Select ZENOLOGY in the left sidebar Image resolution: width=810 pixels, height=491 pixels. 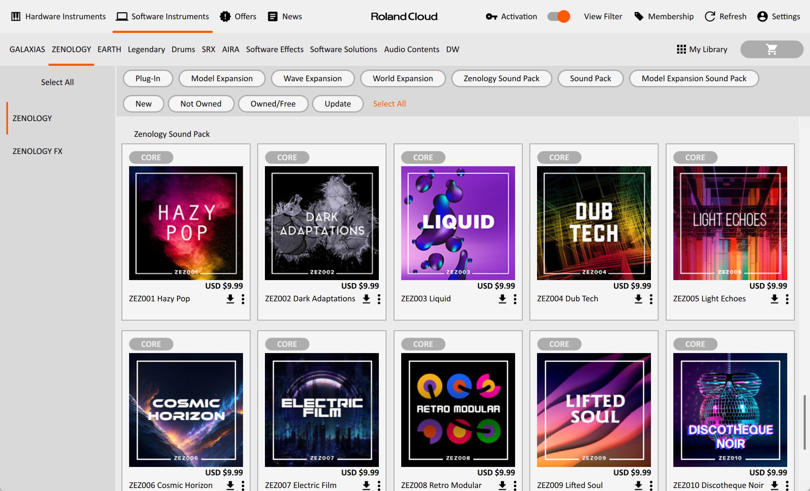click(32, 118)
